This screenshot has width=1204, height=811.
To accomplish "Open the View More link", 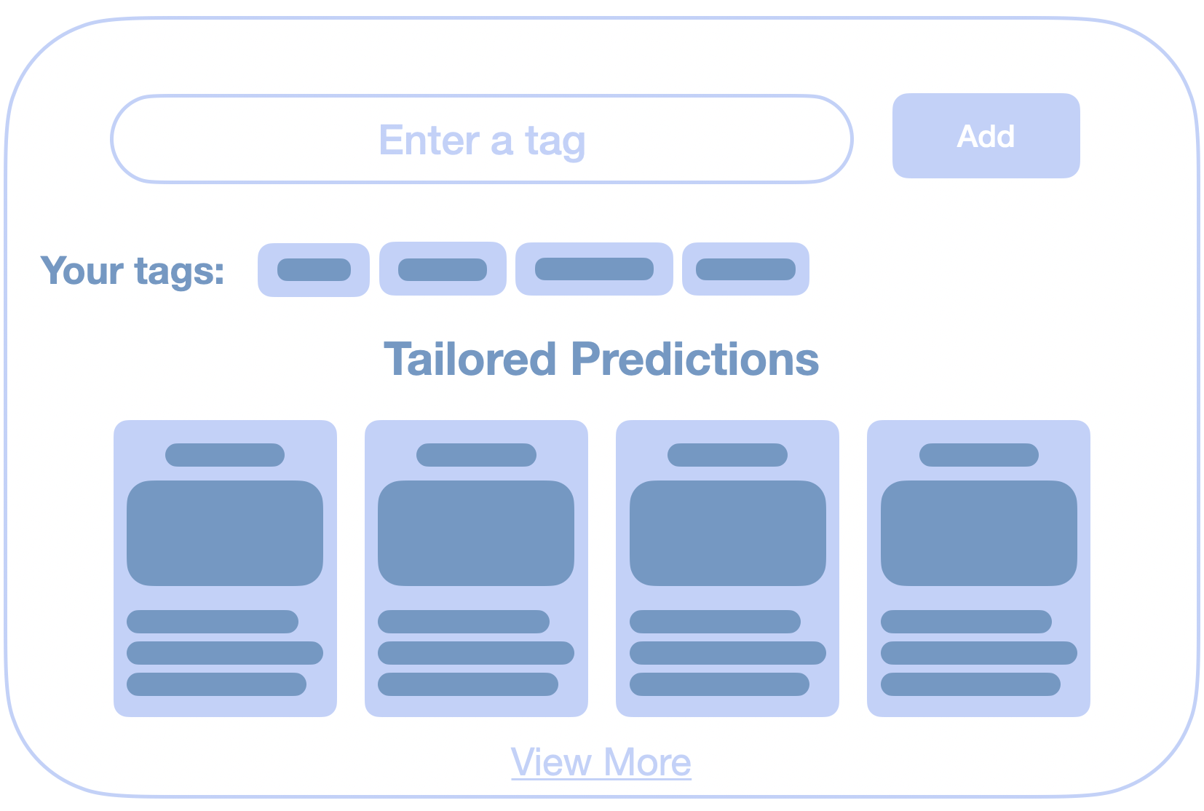I will pyautogui.click(x=601, y=762).
